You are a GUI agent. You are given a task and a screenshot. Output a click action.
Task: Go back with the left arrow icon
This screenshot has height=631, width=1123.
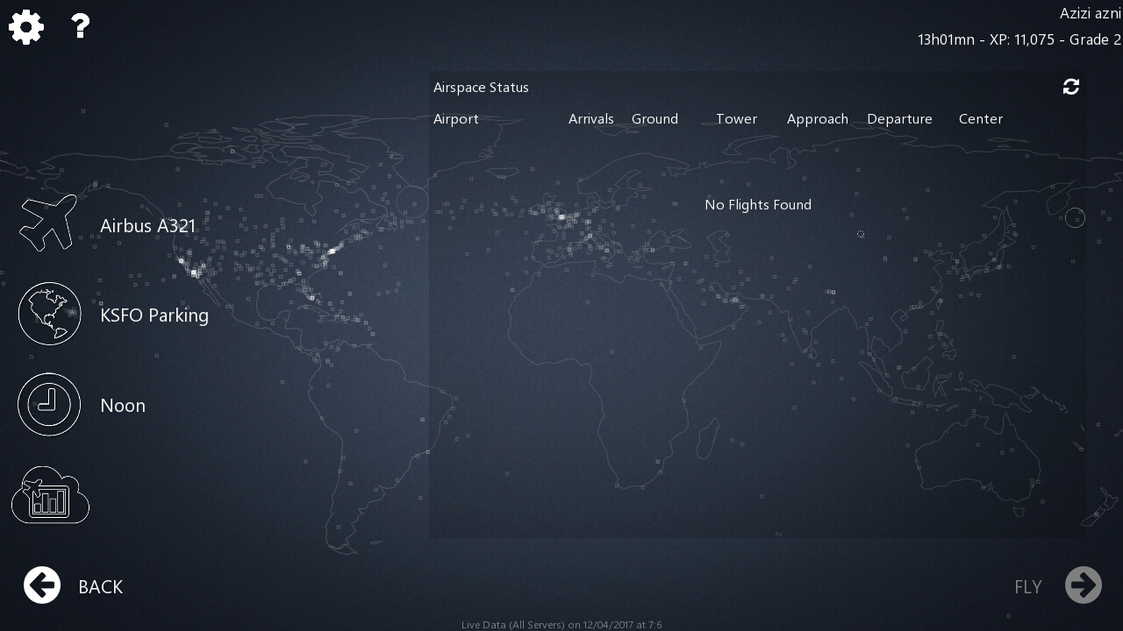(x=42, y=585)
